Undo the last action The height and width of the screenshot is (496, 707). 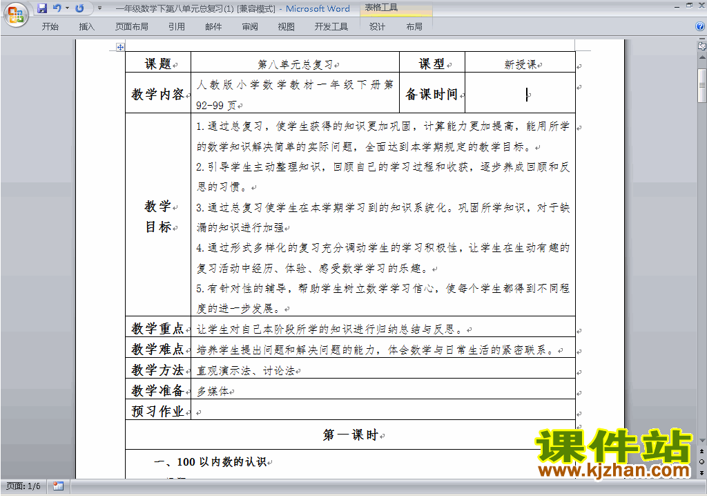click(57, 8)
